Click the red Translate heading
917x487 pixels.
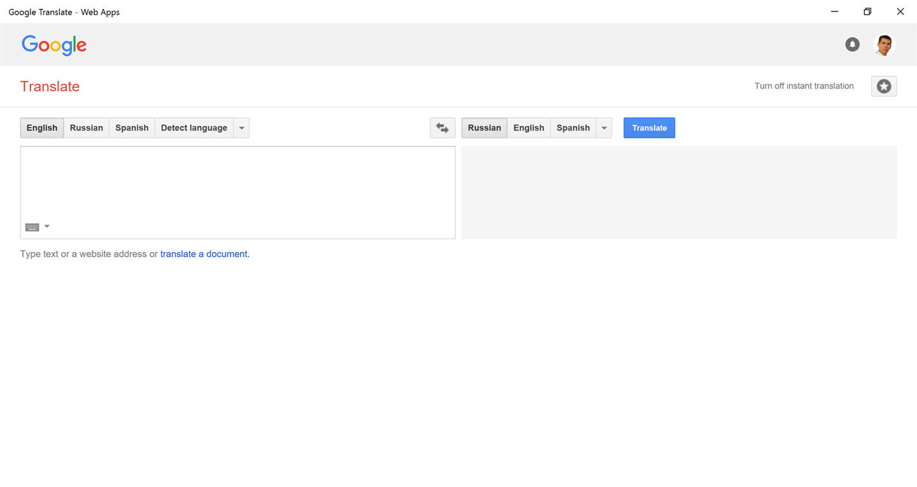50,87
